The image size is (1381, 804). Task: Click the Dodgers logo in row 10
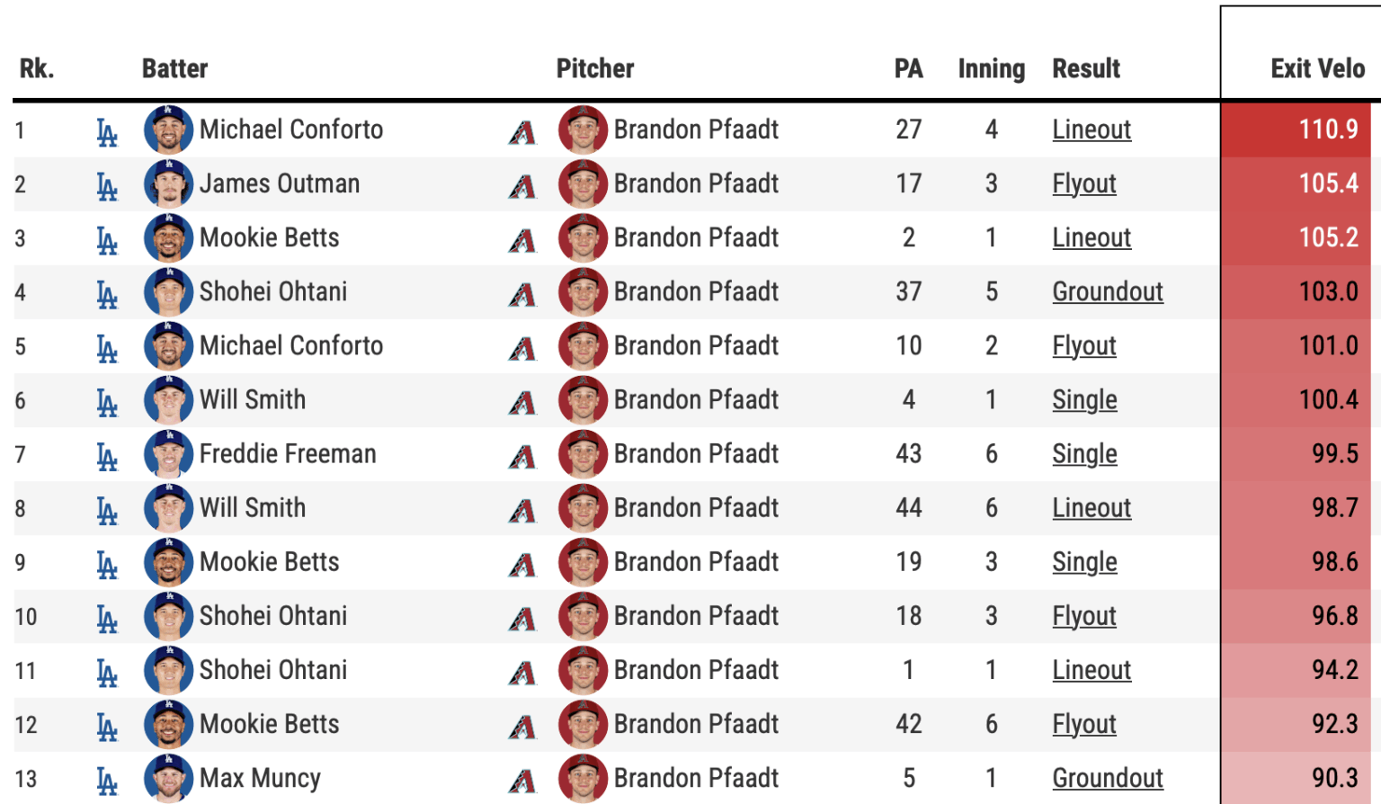point(107,619)
